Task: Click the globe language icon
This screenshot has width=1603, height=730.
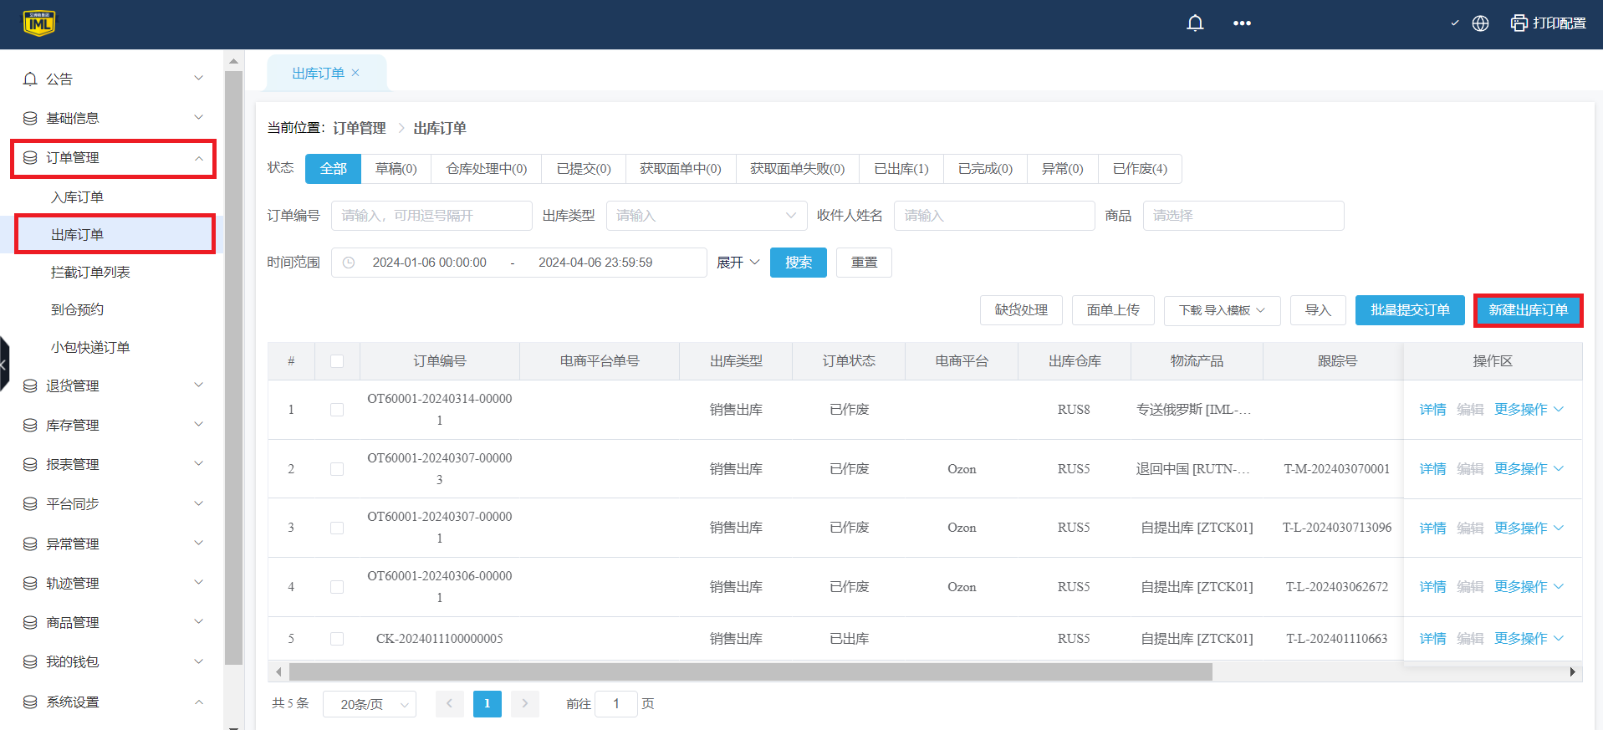Action: point(1480,23)
